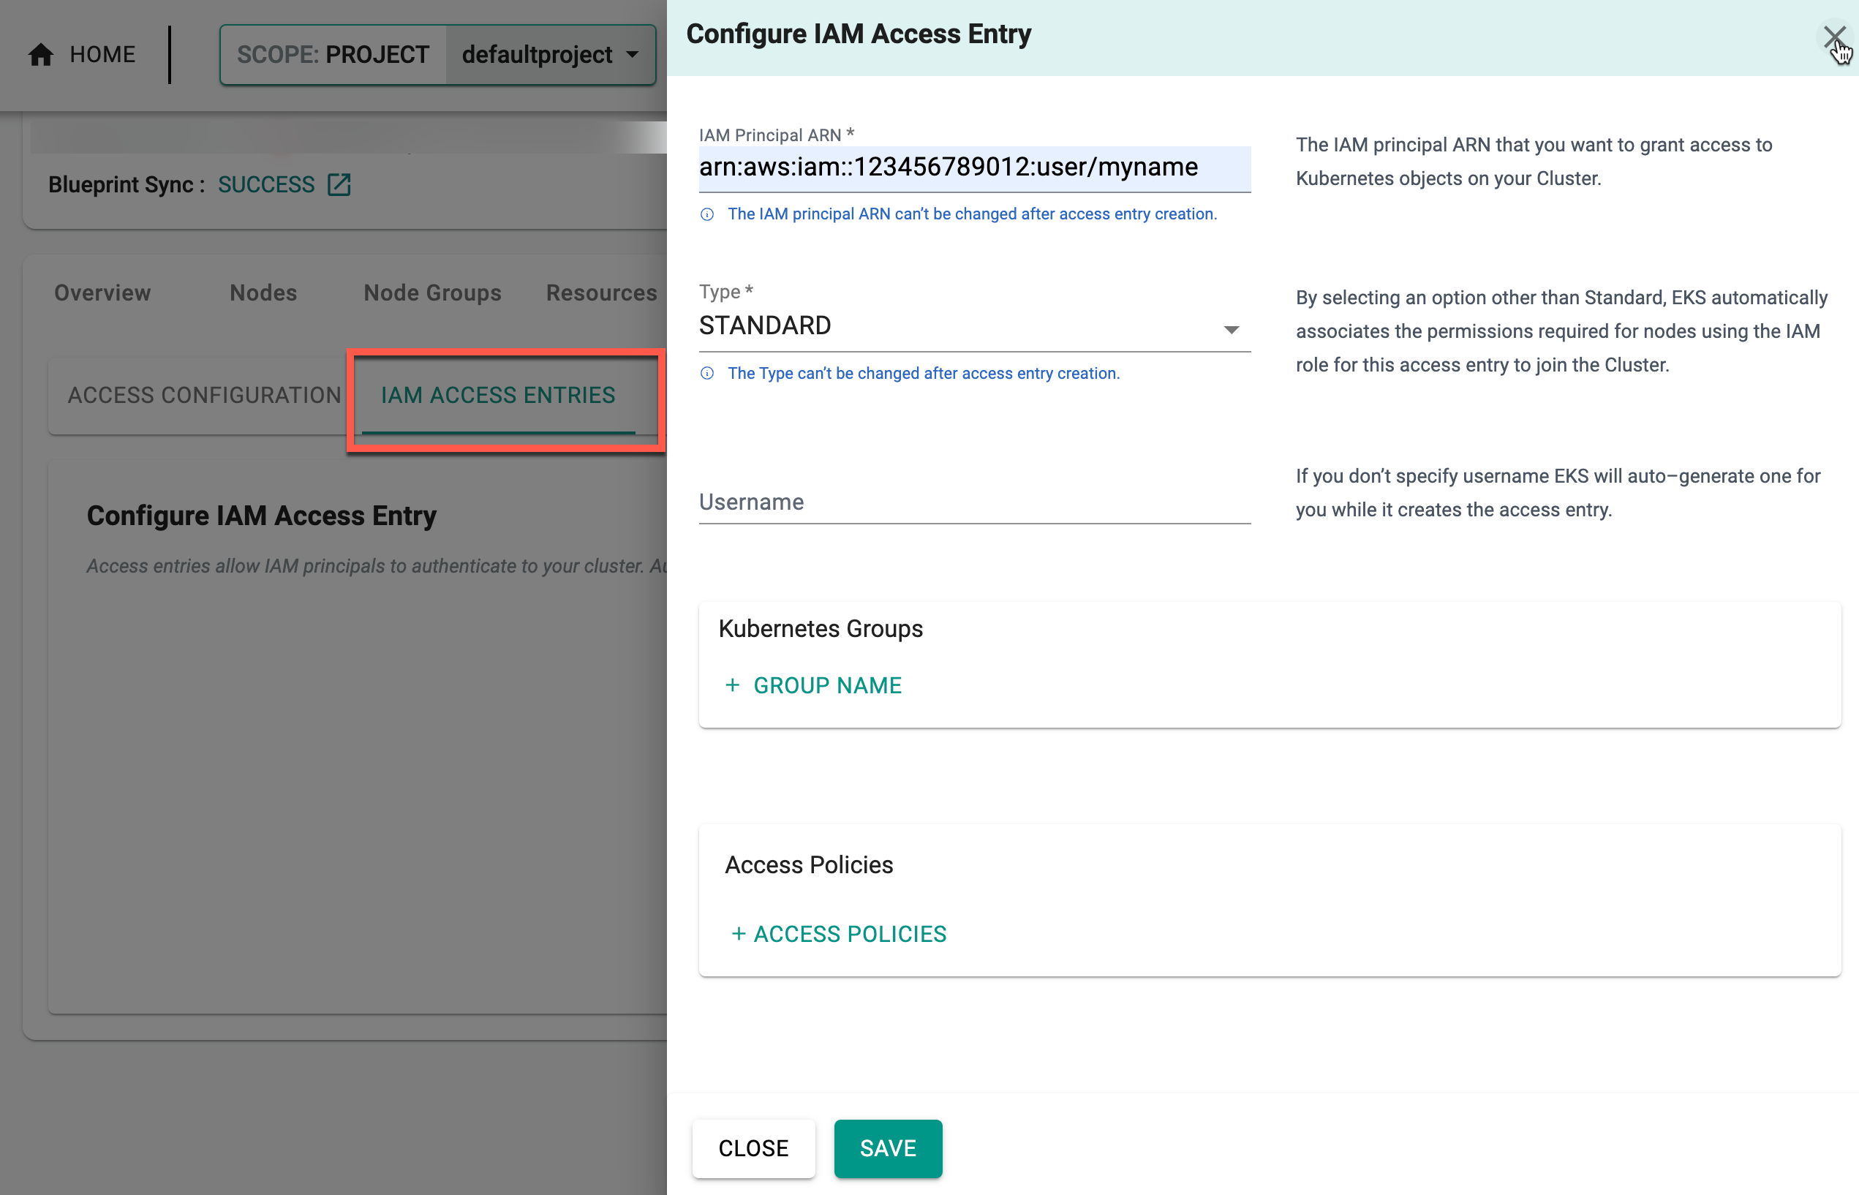Add ACCESS POLICIES entry
The width and height of the screenshot is (1859, 1195).
839,933
